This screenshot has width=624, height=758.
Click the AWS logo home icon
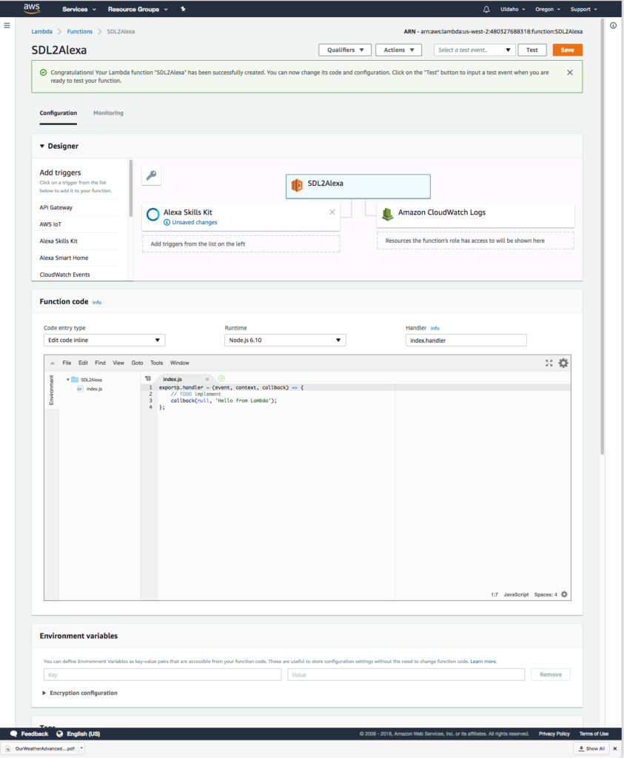point(32,9)
